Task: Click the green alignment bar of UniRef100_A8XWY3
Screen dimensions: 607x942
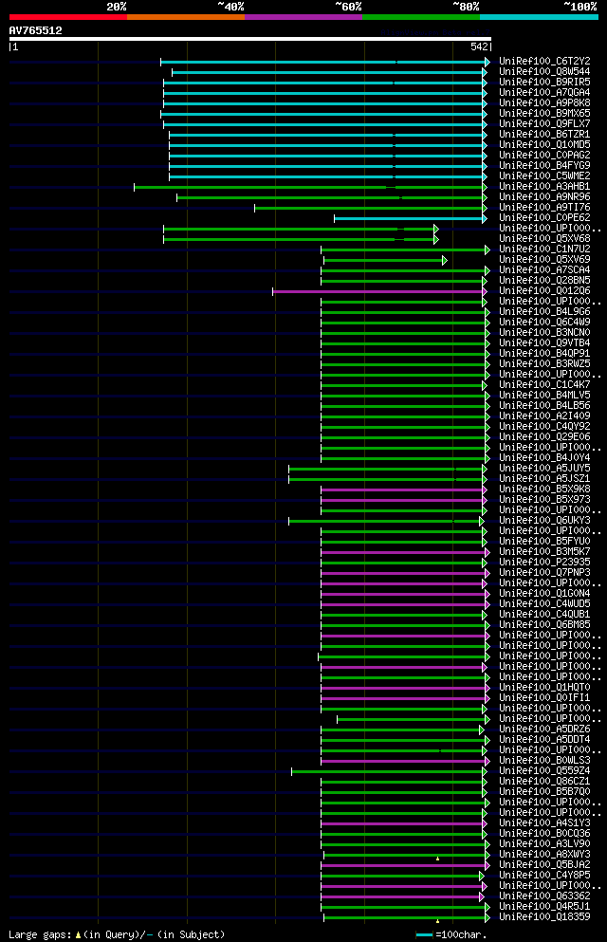Action: point(407,855)
